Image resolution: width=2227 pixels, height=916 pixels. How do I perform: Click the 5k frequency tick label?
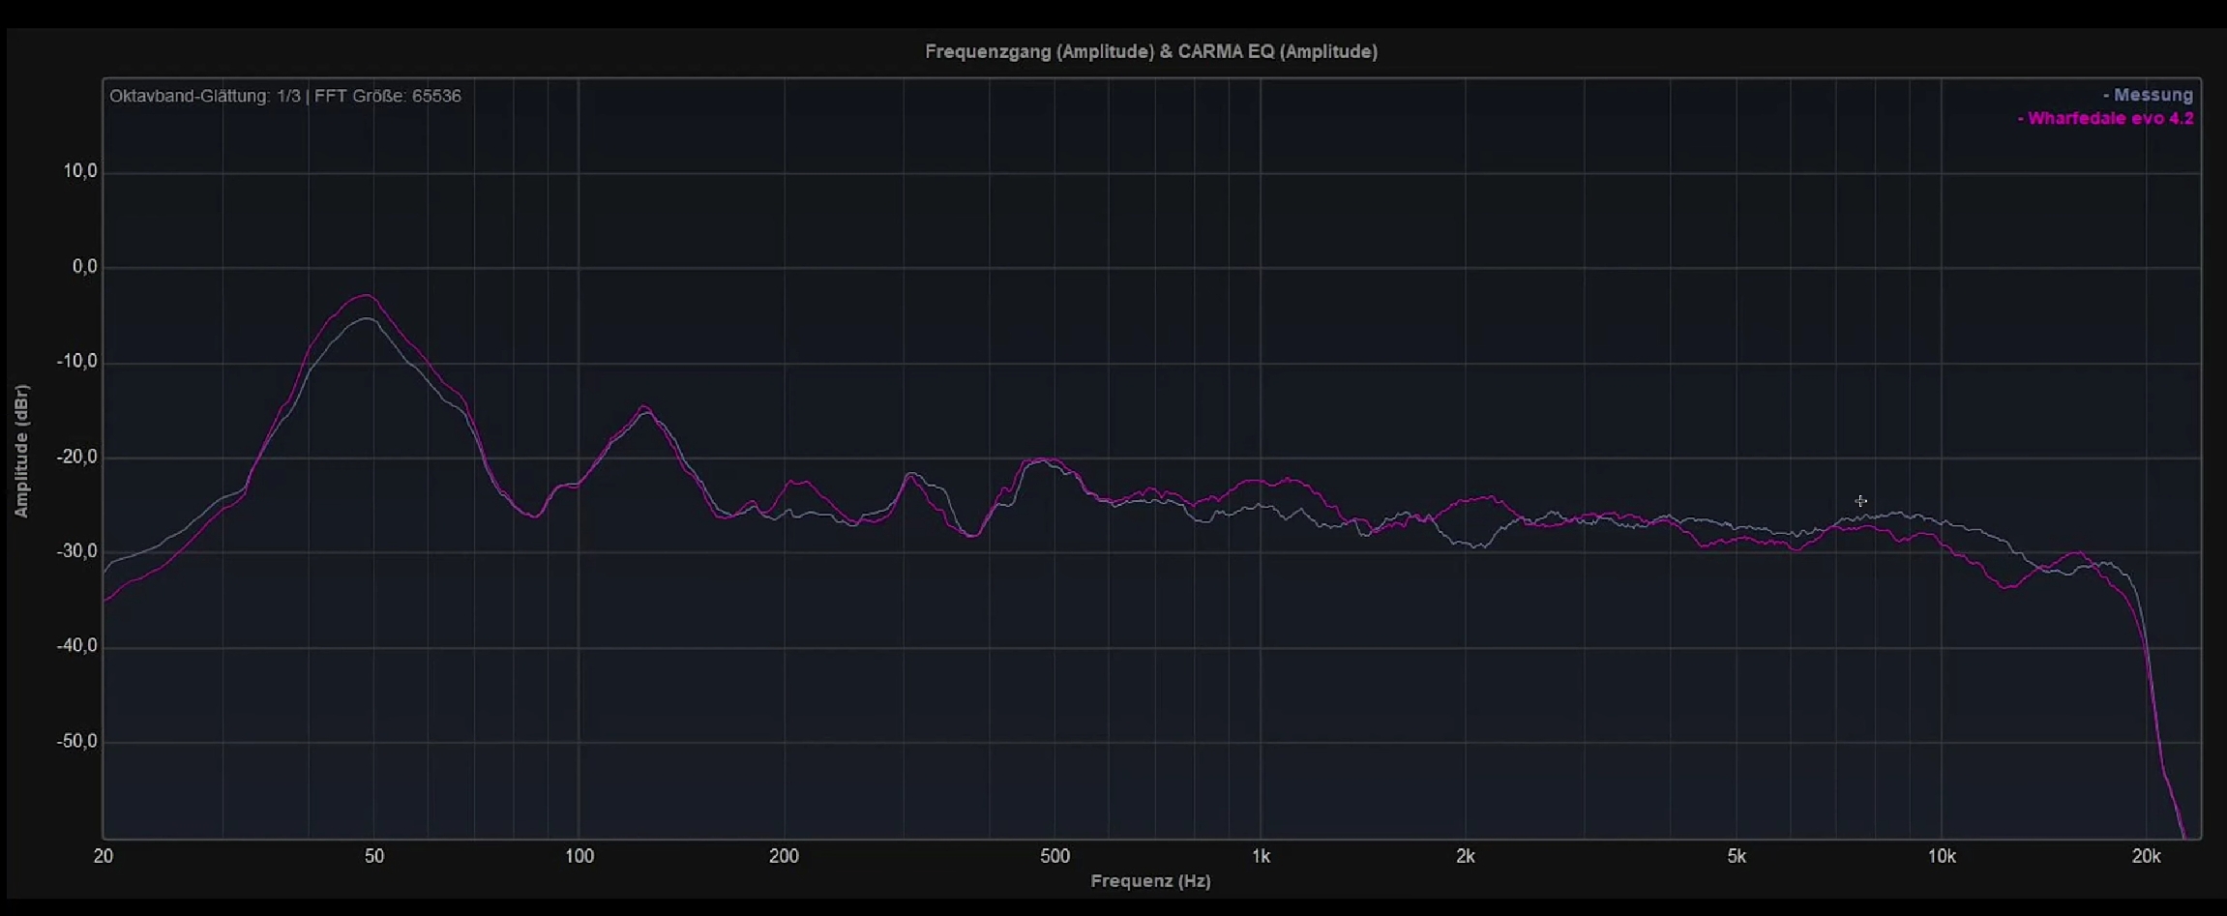tap(1737, 856)
